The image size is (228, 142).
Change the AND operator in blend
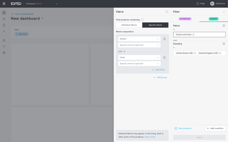122,52
